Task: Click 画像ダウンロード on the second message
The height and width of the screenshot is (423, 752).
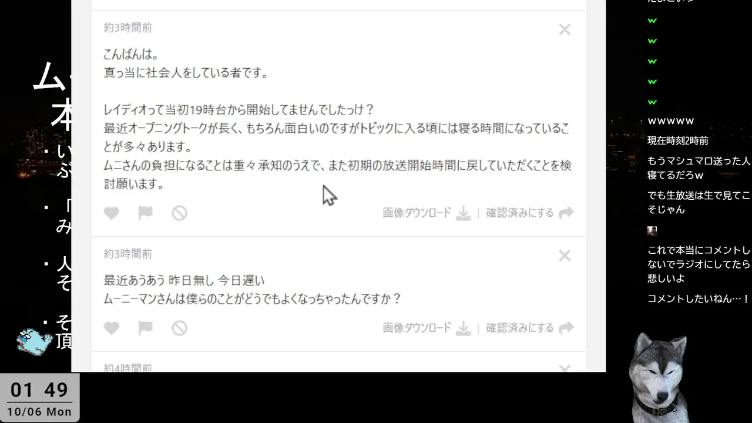Action: (417, 328)
